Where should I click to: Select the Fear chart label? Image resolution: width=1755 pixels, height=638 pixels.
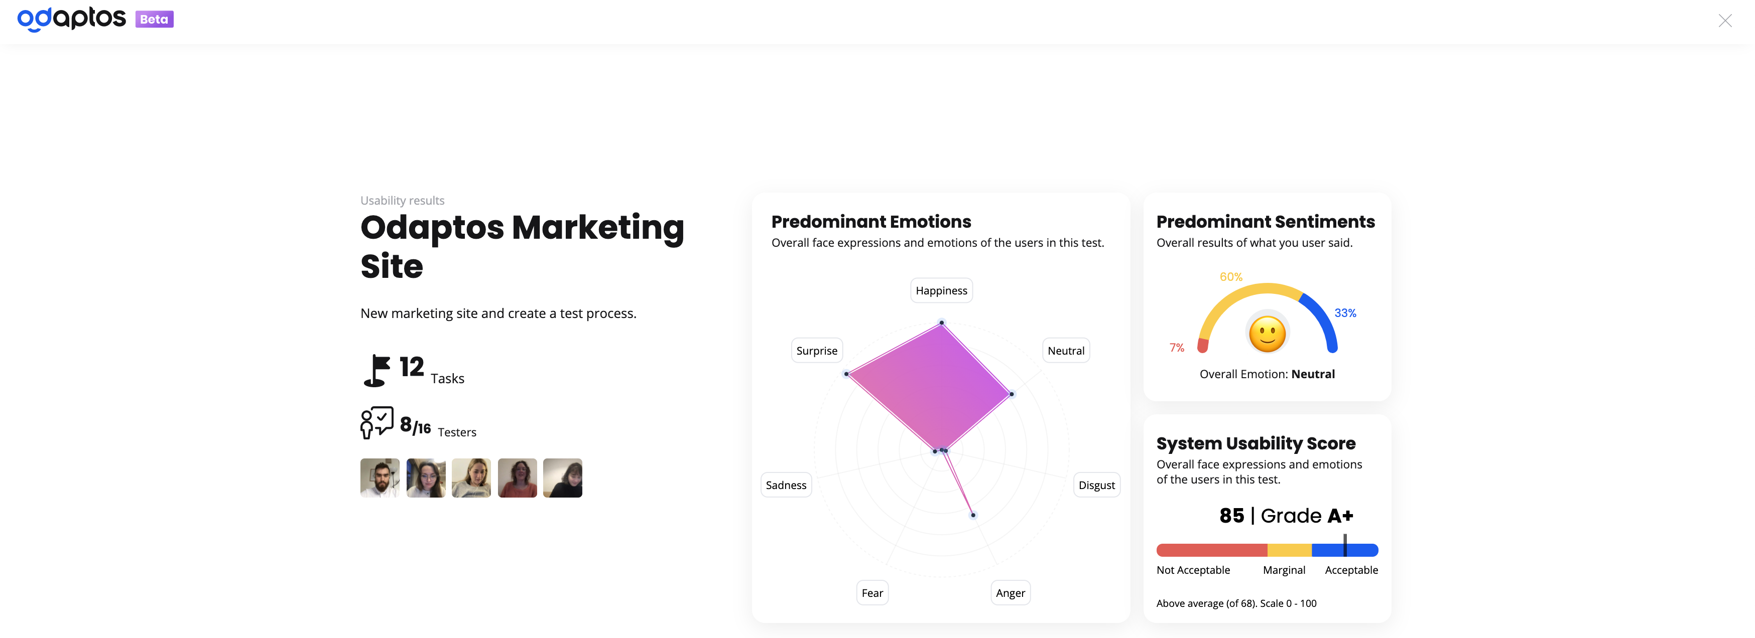[872, 593]
